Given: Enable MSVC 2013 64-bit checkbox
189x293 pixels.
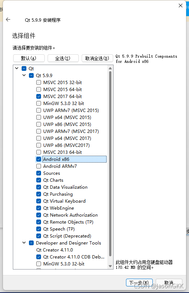Looking at the screenshot, I should (38, 152).
